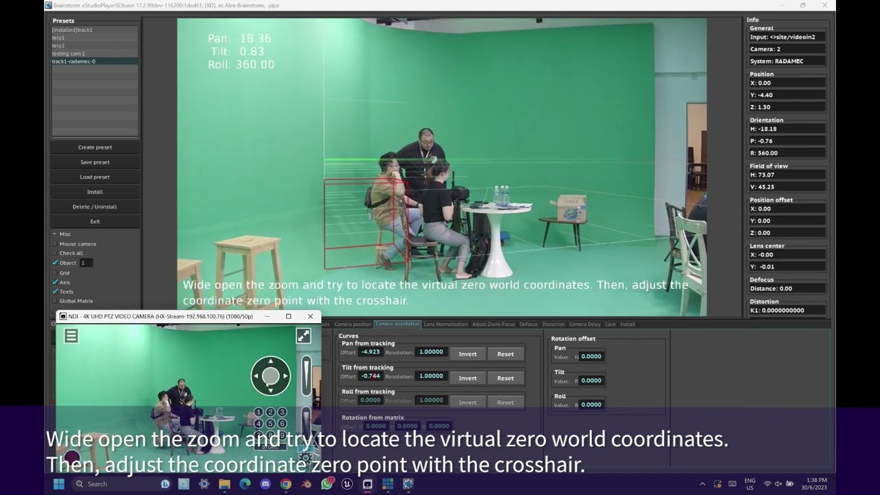The height and width of the screenshot is (495, 880).
Task: Click the Load preset button
Action: pos(95,177)
